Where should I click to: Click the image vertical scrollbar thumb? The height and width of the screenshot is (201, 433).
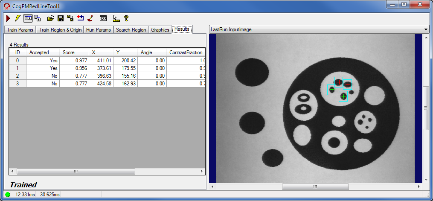[x=426, y=108]
